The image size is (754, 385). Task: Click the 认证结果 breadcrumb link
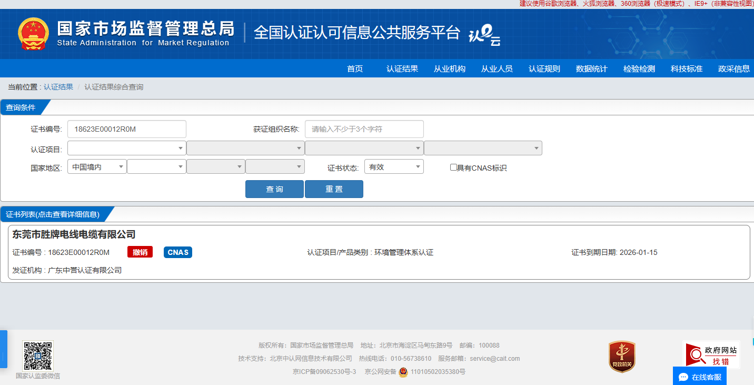[58, 87]
